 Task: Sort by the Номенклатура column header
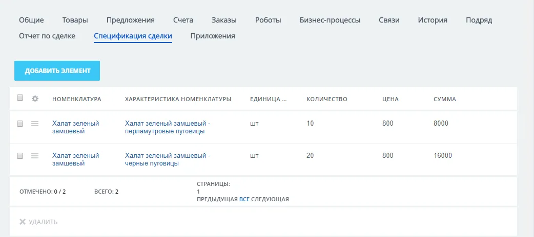77,99
